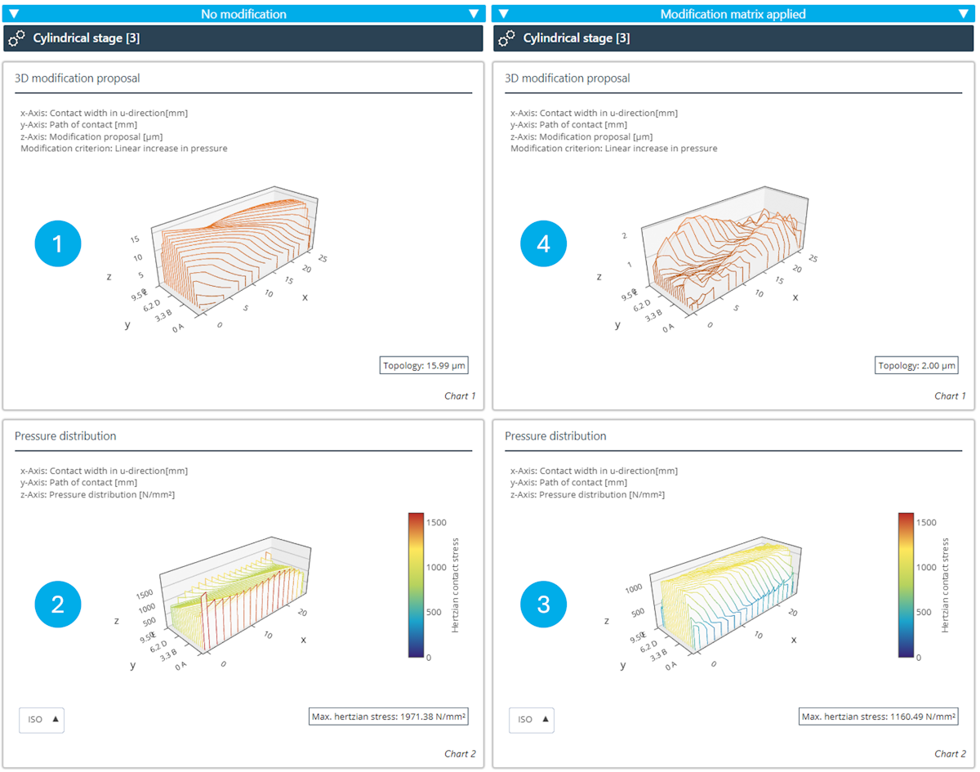Click the Topology: 15.99 µm label box

(424, 366)
